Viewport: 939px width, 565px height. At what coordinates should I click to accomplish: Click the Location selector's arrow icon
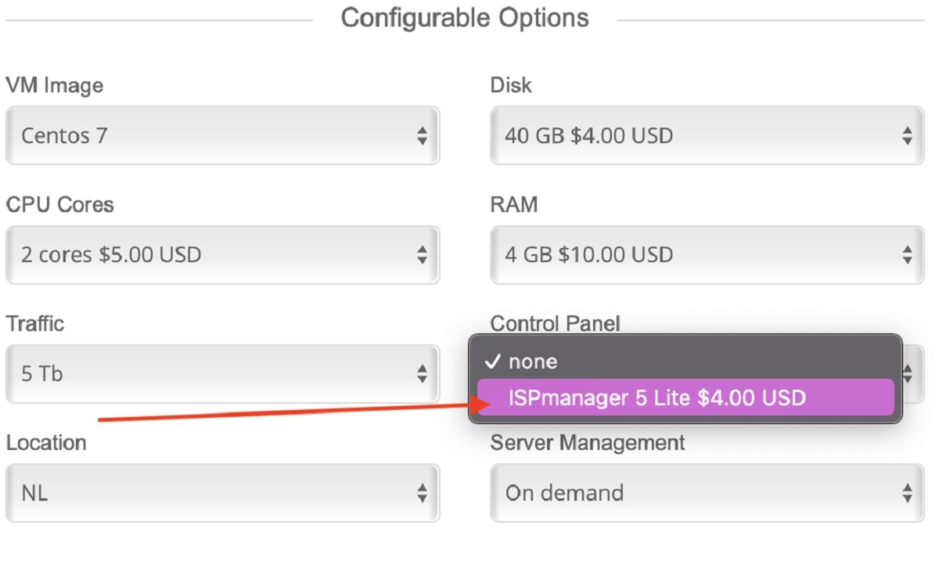(x=422, y=493)
